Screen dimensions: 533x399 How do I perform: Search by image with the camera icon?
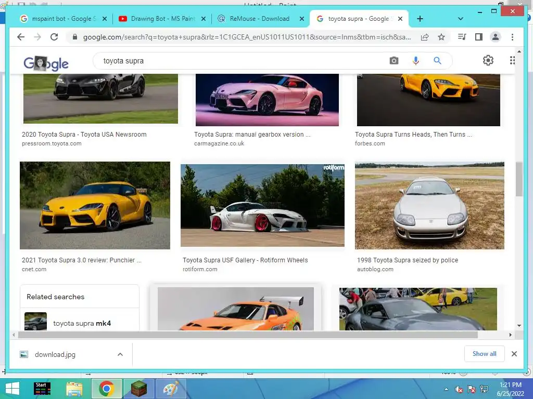click(394, 61)
